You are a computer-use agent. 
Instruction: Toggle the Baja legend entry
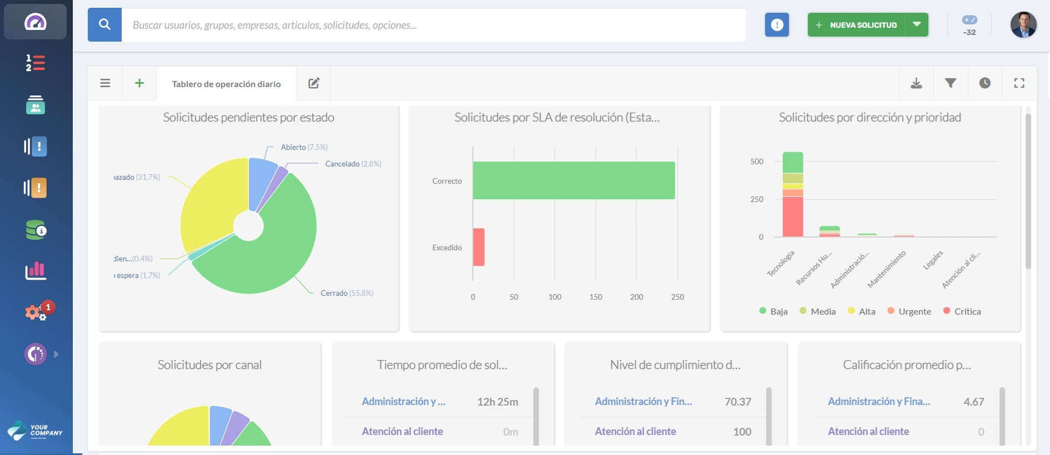tap(773, 311)
